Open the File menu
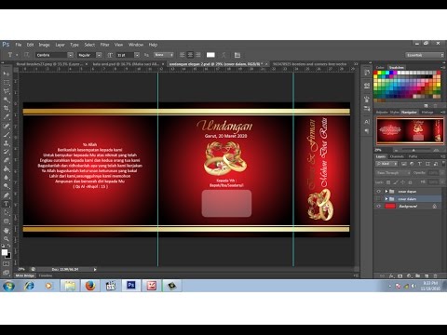The width and height of the screenshot is (447, 335). tap(19, 45)
